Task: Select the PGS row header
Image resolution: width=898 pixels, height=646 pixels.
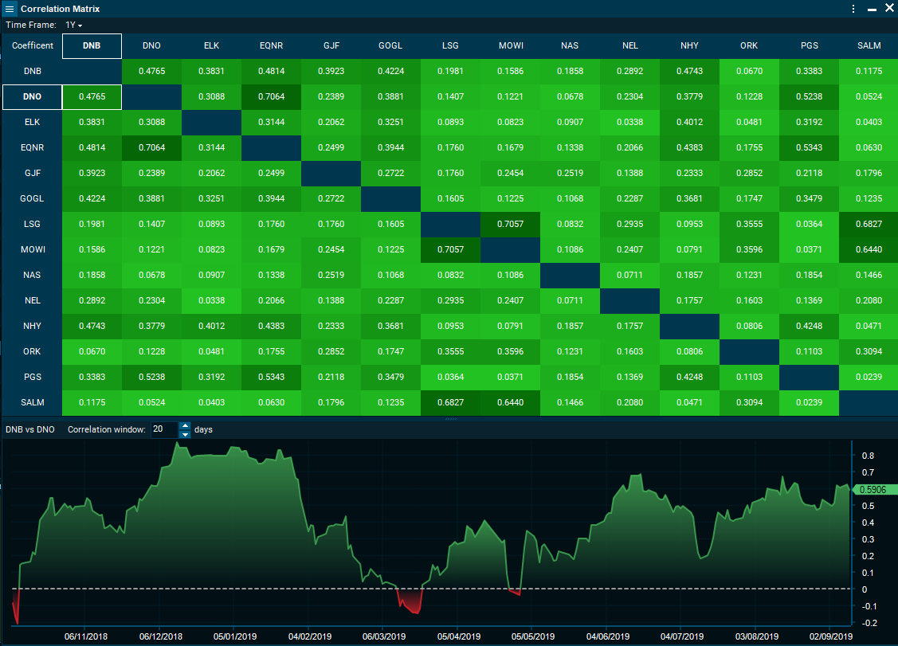Action: pyautogui.click(x=33, y=377)
